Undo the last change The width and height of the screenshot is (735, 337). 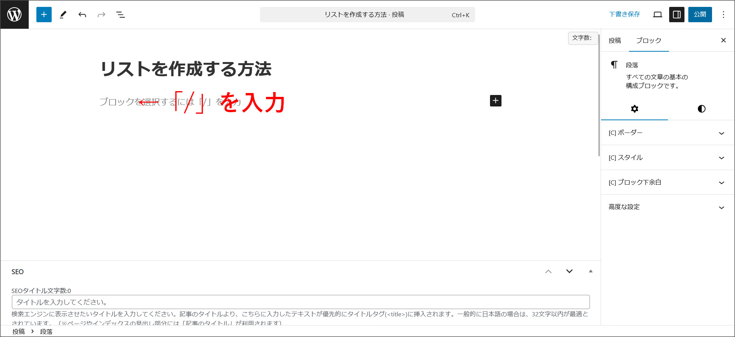point(82,15)
